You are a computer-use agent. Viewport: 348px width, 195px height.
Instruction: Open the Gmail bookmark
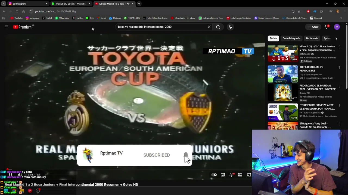(101, 18)
